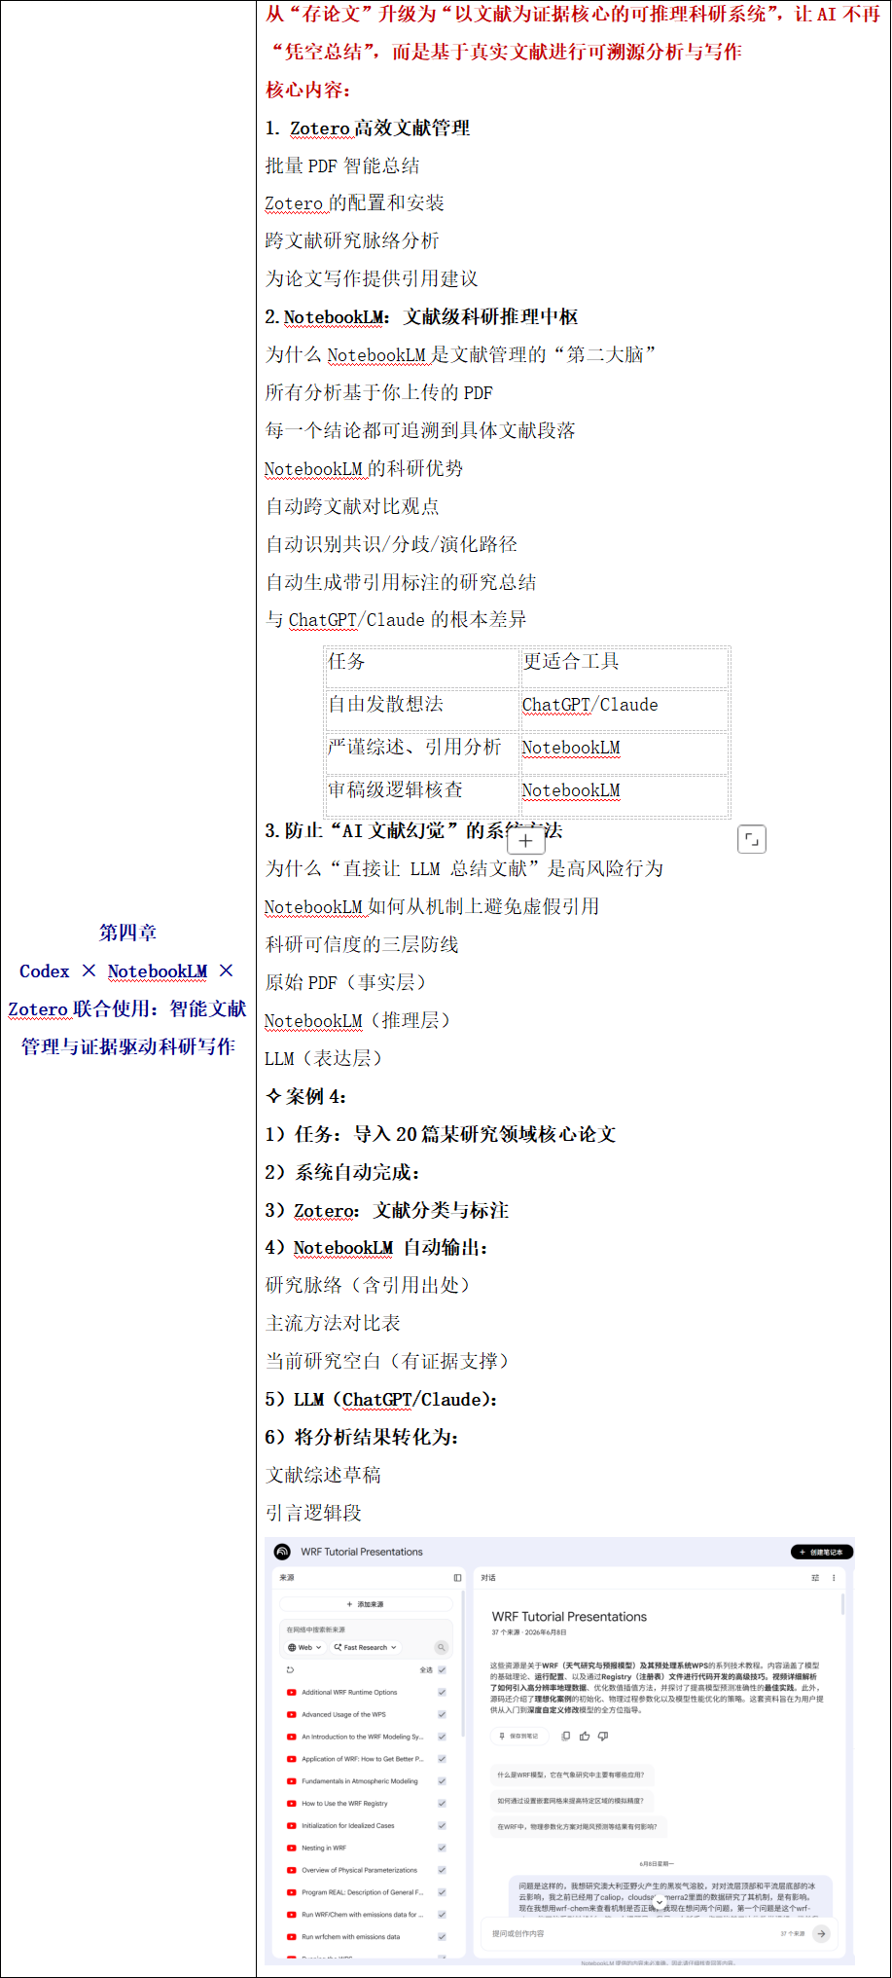Click WRF Tutorial Presentations title in header bar
Image resolution: width=892 pixels, height=1978 pixels.
pos(362,1552)
